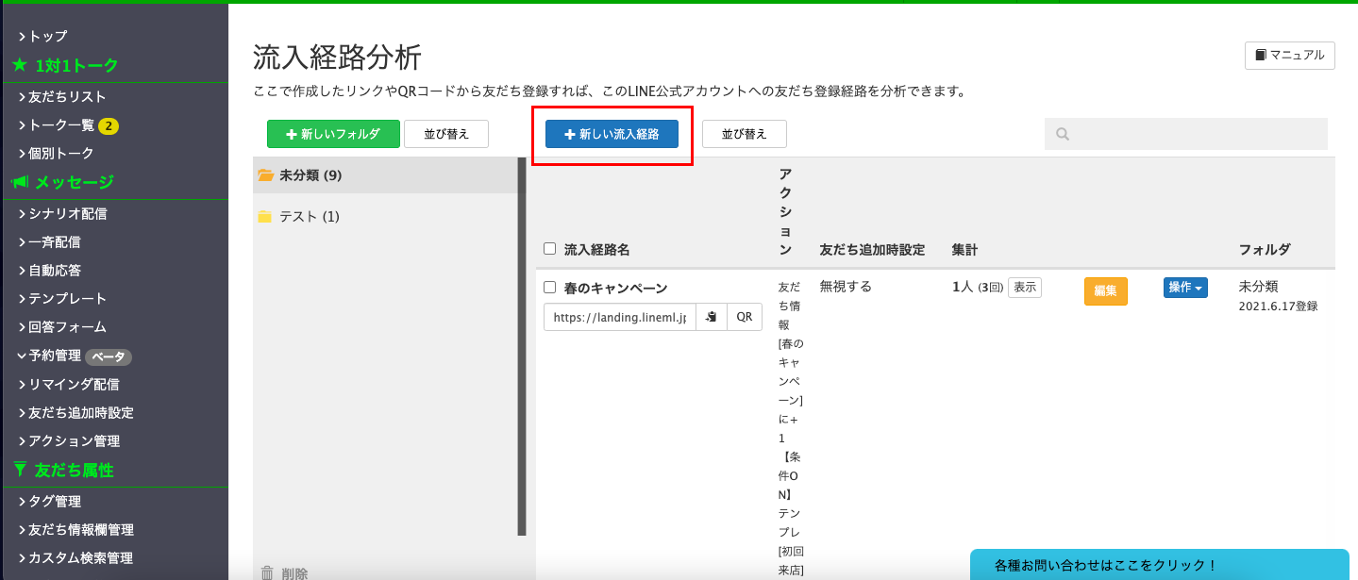Image resolution: width=1358 pixels, height=580 pixels.
Task: Create a new folder with 新しいフォルダ
Action: (333, 134)
